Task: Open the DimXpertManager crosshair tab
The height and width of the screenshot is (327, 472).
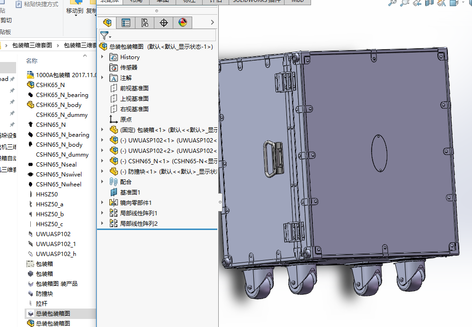Action: pyautogui.click(x=164, y=23)
